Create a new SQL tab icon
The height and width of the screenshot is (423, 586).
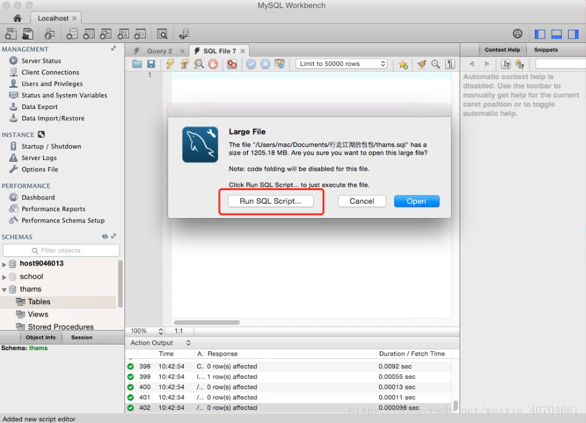coord(11,34)
